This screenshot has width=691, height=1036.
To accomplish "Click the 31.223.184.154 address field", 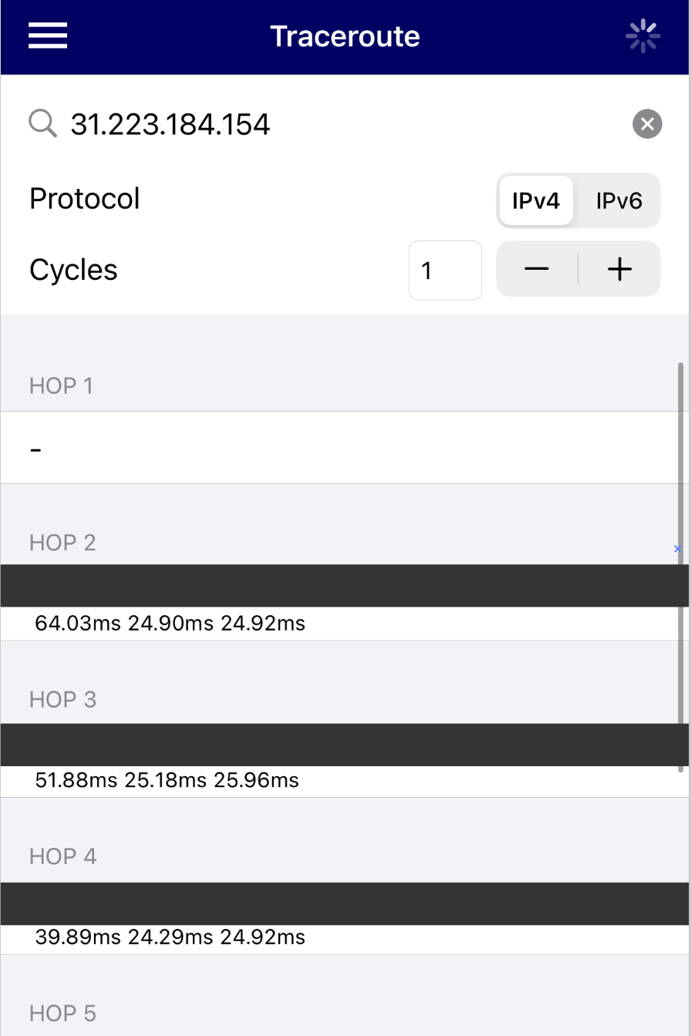I will (x=308, y=124).
